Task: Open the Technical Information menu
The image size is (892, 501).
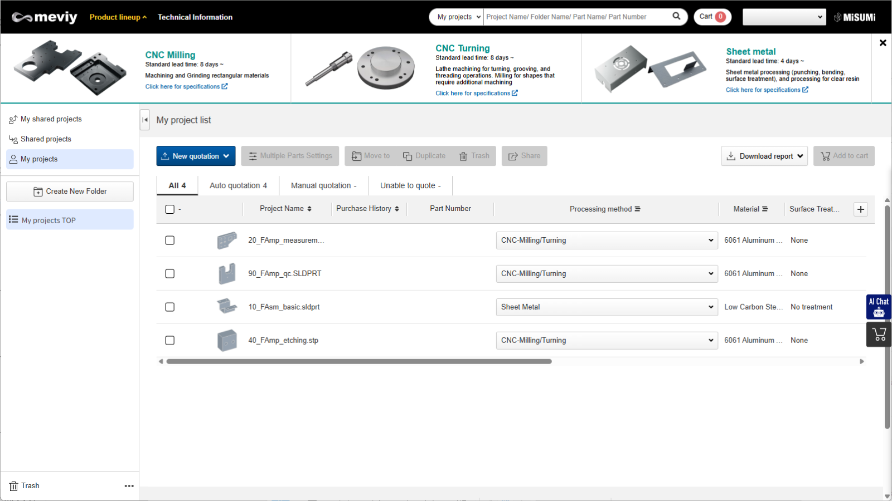Action: (x=195, y=17)
